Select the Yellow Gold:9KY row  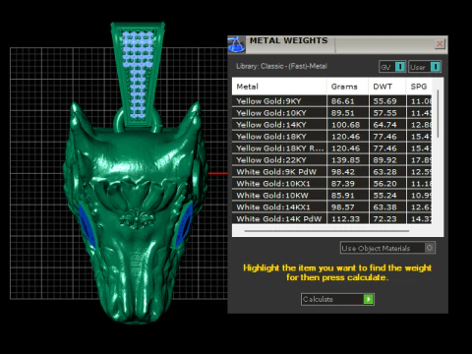point(331,101)
